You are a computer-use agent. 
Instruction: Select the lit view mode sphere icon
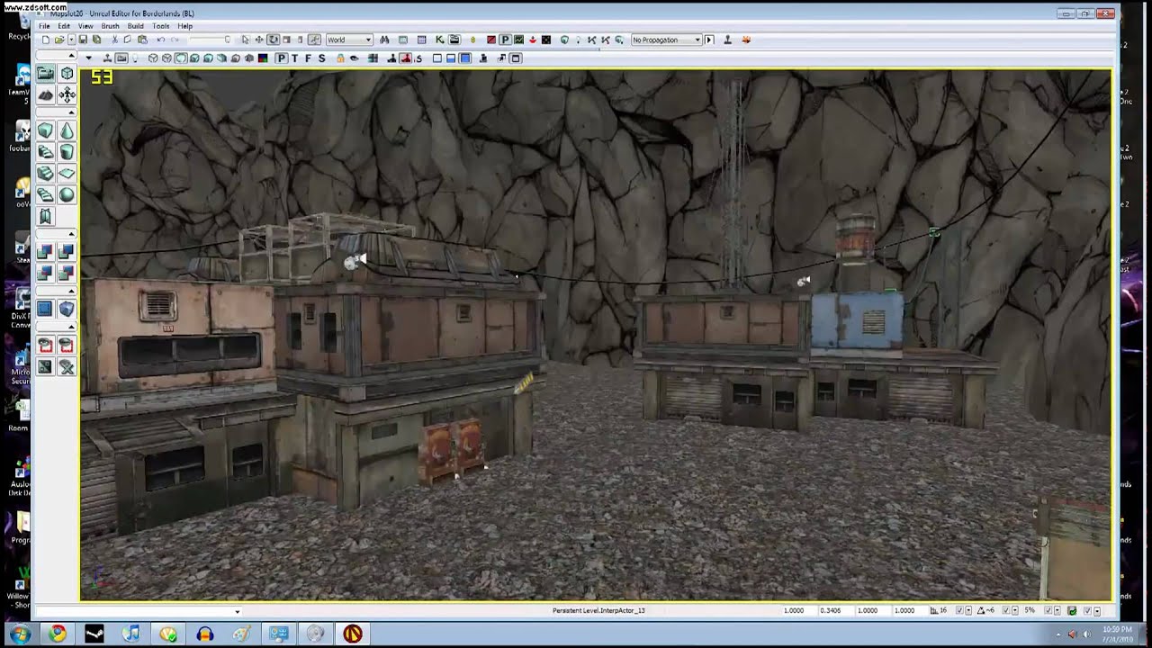point(181,58)
